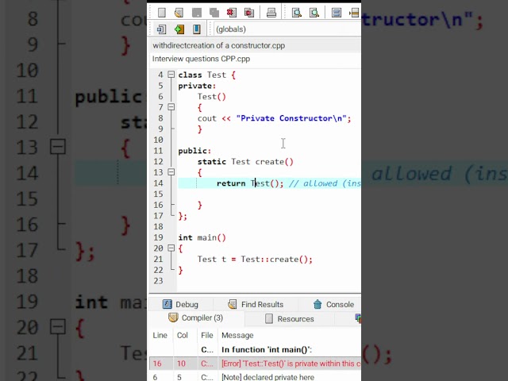
Task: Click the 'cout' identifier on line 8
Action: coord(206,118)
